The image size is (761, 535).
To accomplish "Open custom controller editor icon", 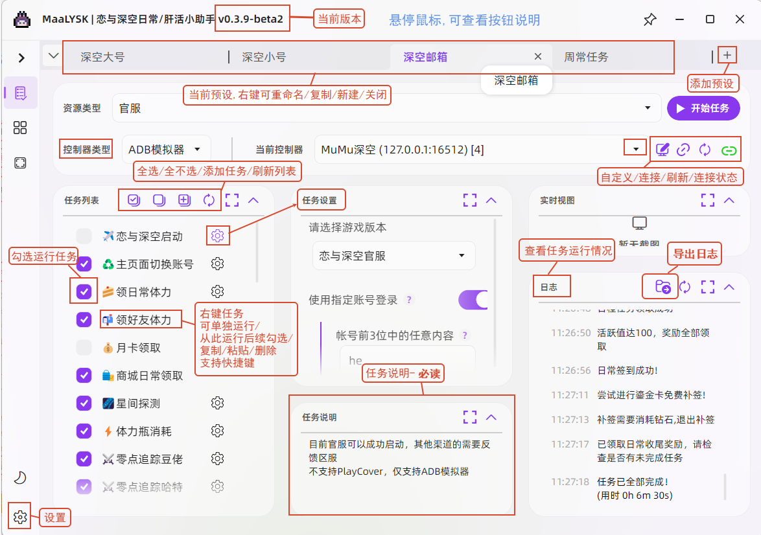I will click(x=662, y=150).
